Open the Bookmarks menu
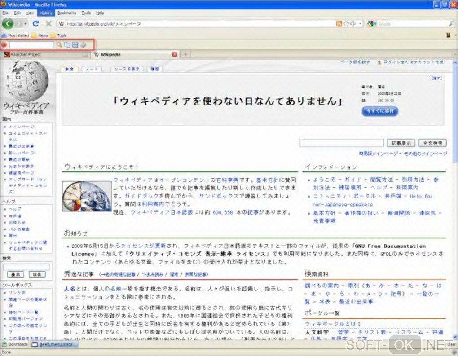This screenshot has height=356, width=458. (66, 13)
